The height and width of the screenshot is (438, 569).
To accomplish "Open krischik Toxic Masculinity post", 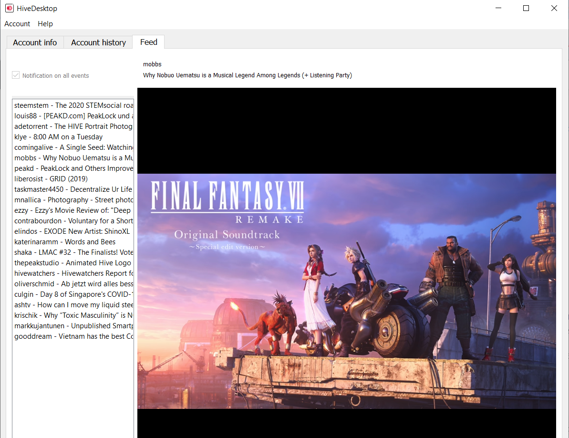I will point(73,315).
